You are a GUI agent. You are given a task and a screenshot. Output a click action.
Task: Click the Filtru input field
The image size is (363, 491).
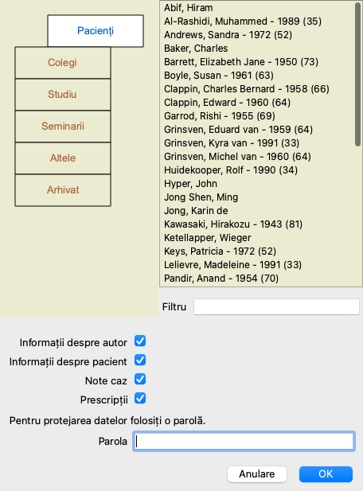click(x=276, y=306)
